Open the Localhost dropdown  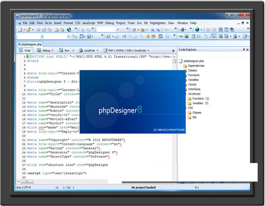click(x=97, y=51)
